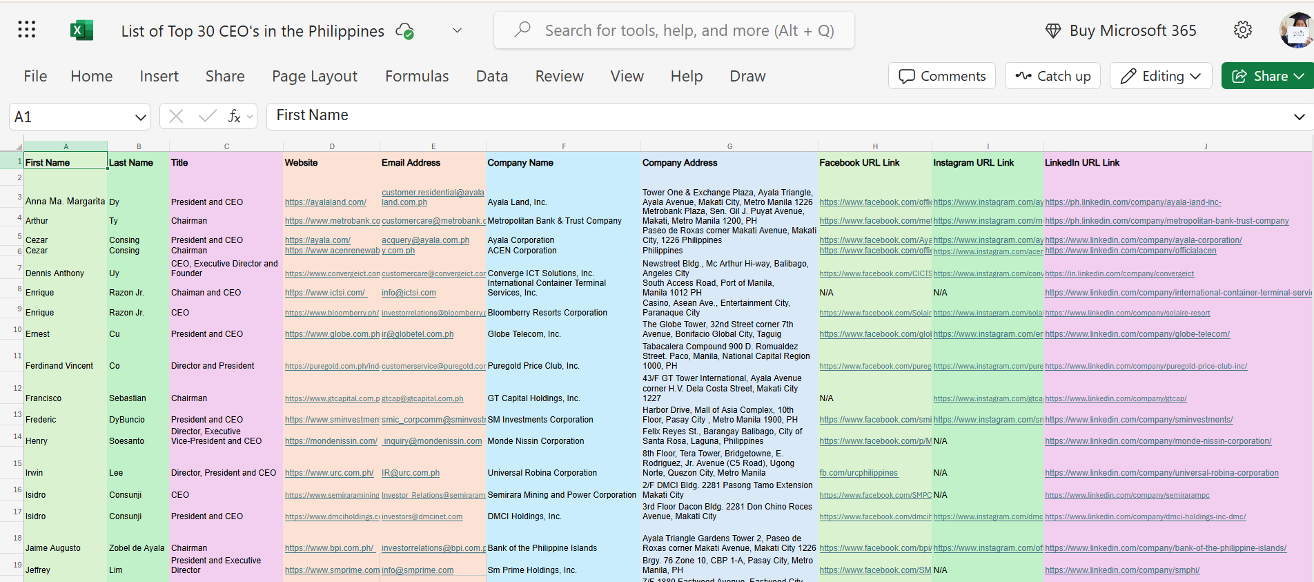Check the cloud save status icon
Screen dimensions: 1314x582
404,31
